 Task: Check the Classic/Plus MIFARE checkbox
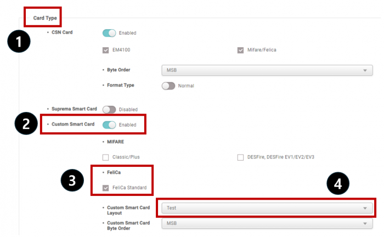[x=106, y=157]
